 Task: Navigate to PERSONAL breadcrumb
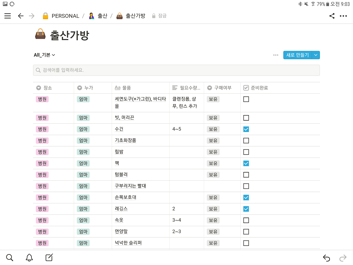tap(61, 16)
